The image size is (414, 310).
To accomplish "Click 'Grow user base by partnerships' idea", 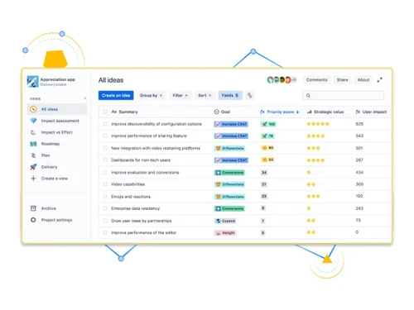I will (x=142, y=221).
